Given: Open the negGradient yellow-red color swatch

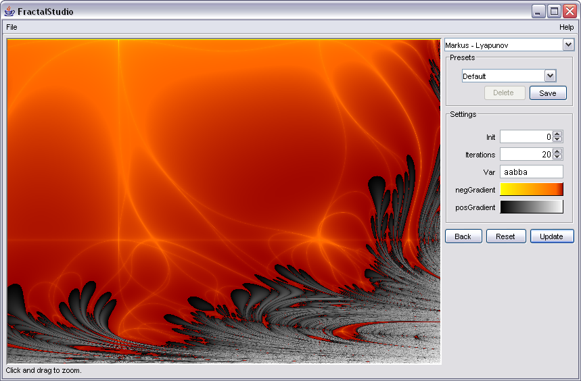Looking at the screenshot, I should [532, 189].
